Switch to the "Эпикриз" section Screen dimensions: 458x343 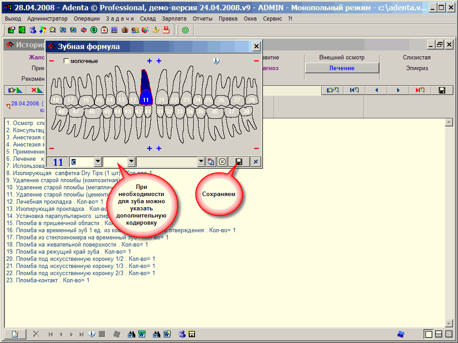click(417, 68)
